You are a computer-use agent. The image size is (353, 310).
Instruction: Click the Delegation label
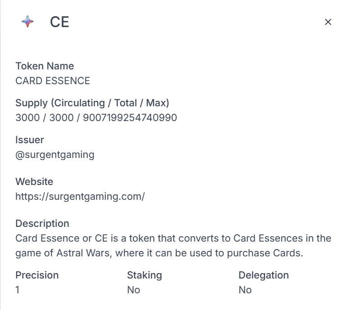click(263, 275)
